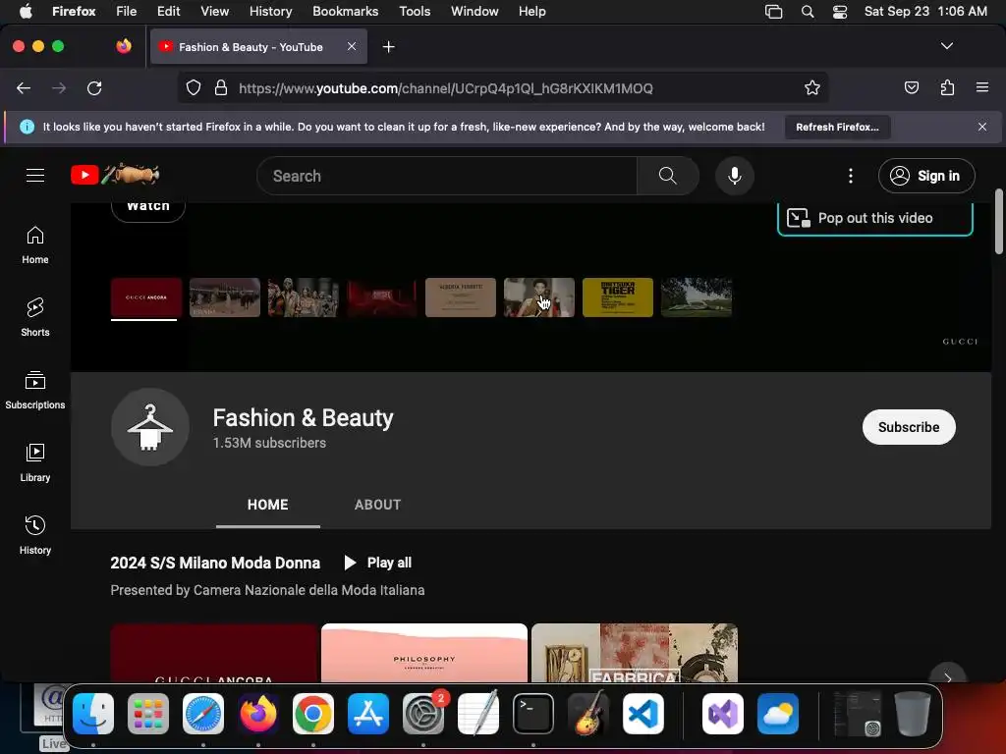Launch Chrome from the dock

click(x=313, y=714)
